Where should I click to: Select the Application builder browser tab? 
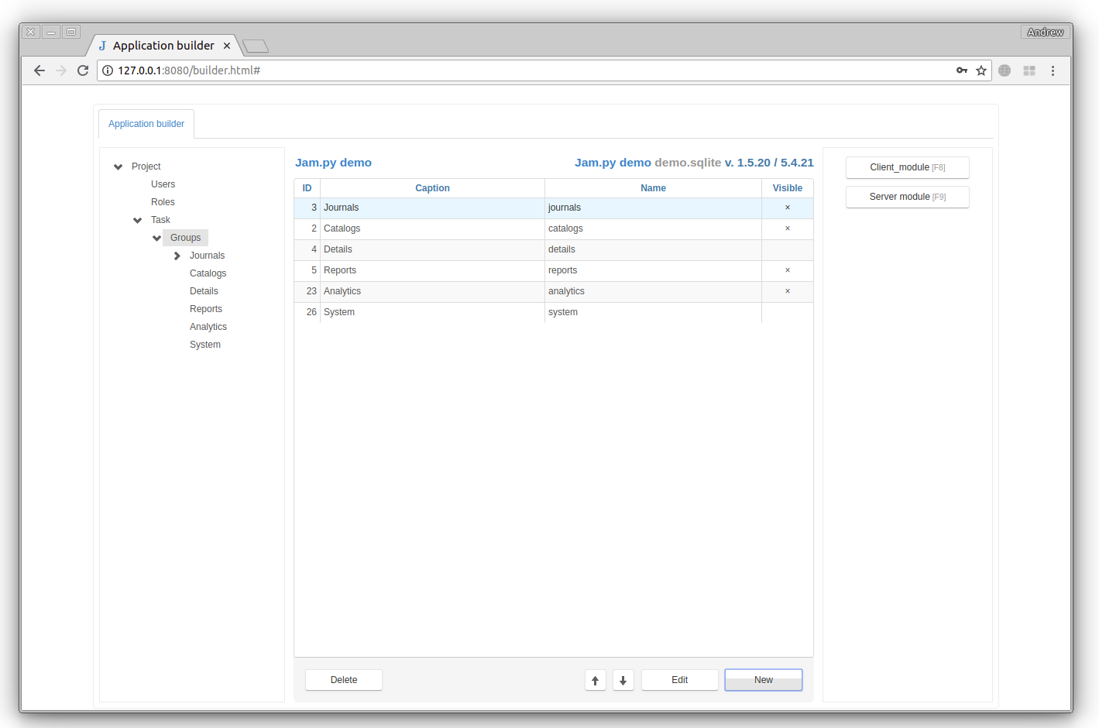pos(163,46)
